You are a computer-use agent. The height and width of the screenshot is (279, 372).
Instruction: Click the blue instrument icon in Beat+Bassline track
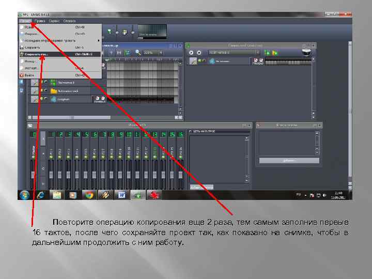pos(212,61)
